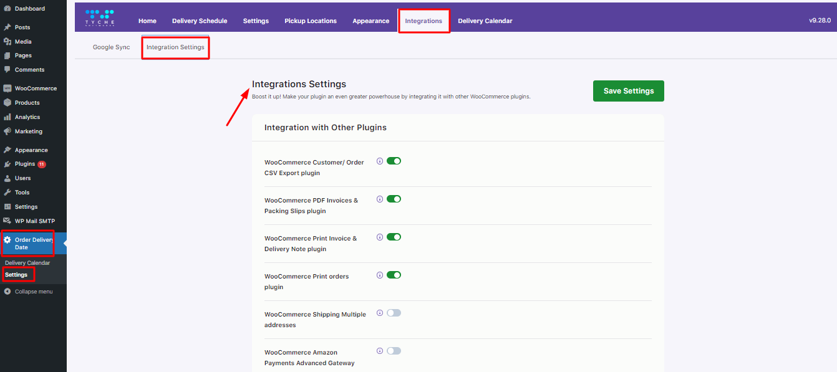Switch to the Google Sync sub-tab
Image resolution: width=837 pixels, height=372 pixels.
[x=112, y=47]
